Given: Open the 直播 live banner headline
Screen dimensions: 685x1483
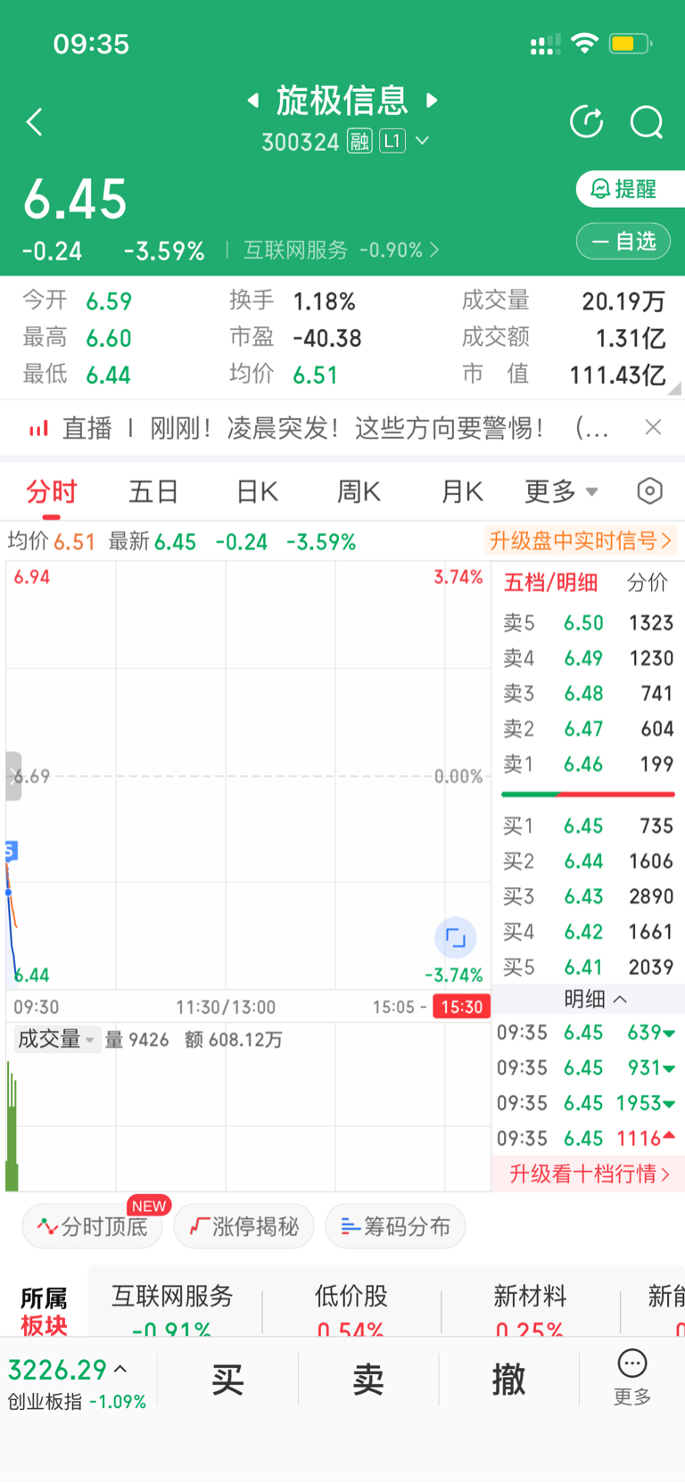Looking at the screenshot, I should [x=334, y=428].
